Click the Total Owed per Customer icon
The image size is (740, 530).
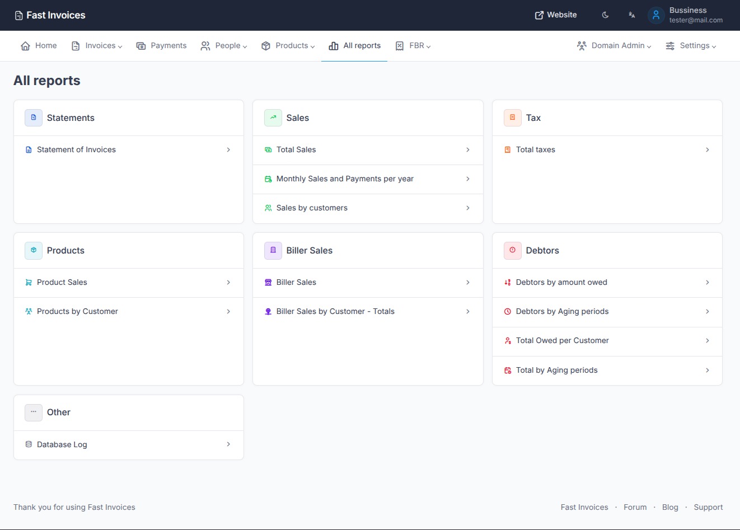tap(508, 341)
